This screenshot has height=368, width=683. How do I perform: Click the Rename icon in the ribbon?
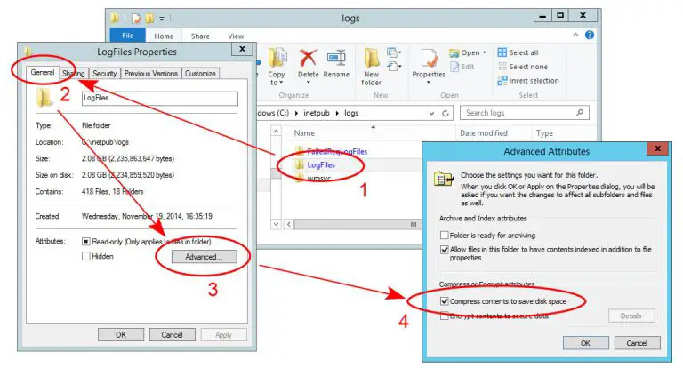(x=336, y=59)
